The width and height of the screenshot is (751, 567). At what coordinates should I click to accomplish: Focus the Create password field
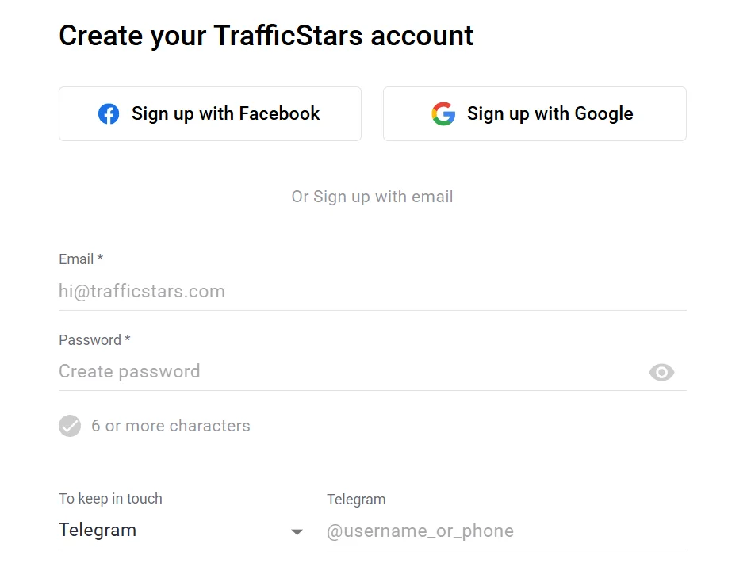[x=349, y=372]
